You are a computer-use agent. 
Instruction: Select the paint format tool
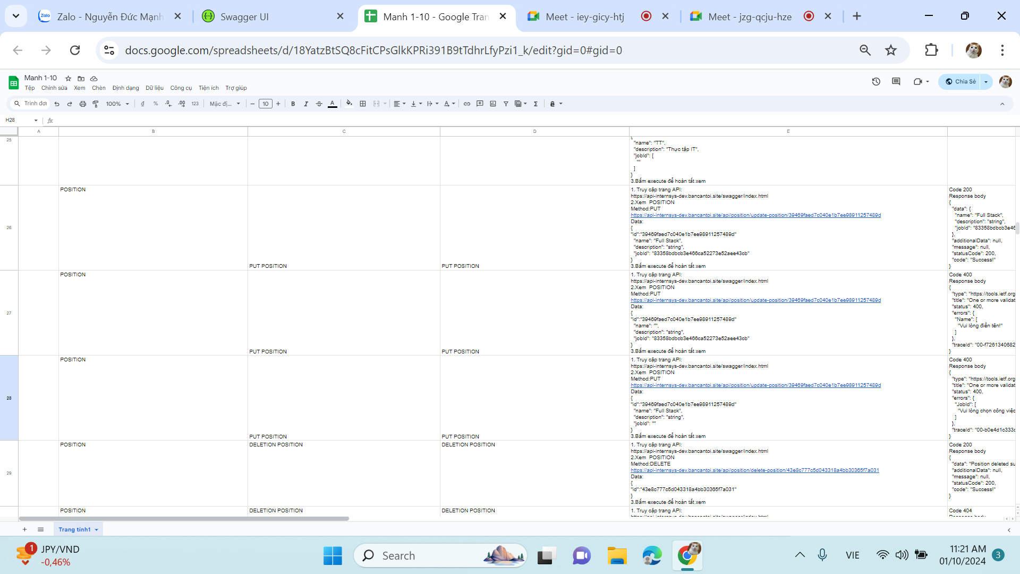click(96, 104)
